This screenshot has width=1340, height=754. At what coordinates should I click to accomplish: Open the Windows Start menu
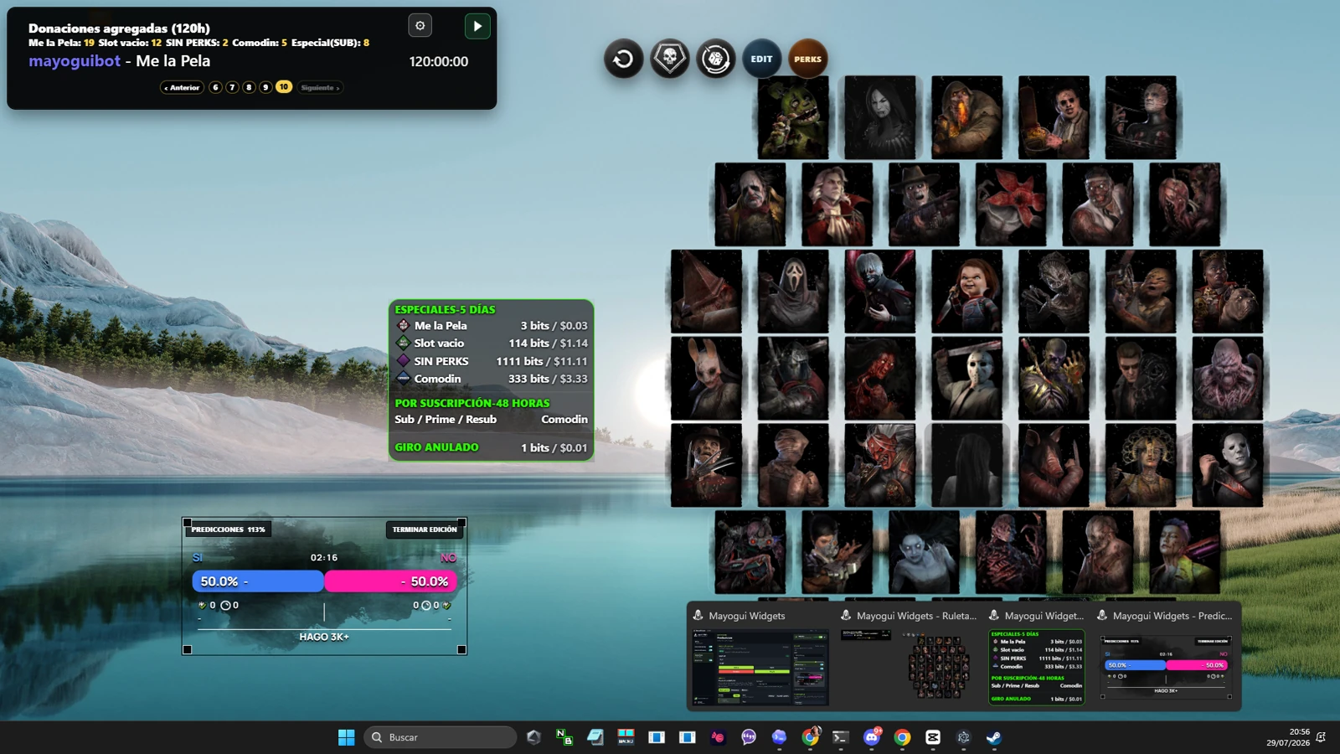coord(346,737)
